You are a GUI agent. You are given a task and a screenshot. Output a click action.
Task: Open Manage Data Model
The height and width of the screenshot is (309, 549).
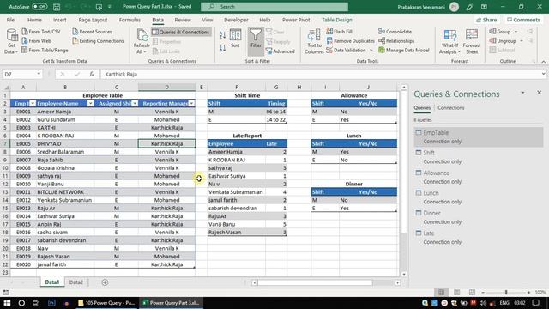pos(404,50)
